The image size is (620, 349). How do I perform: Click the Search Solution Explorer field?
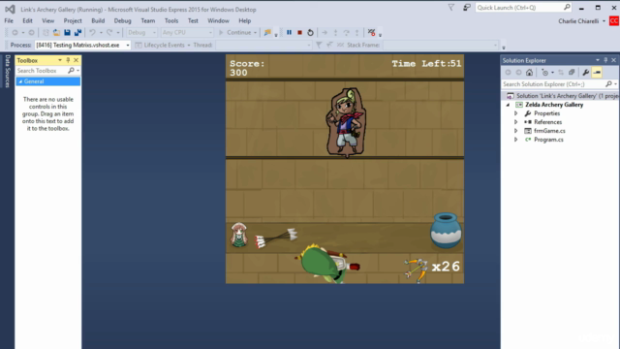553,84
